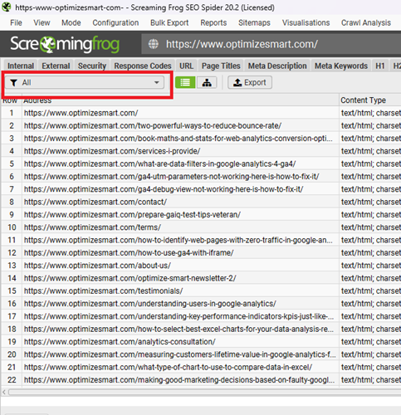Switch to tree view icon

coord(207,82)
